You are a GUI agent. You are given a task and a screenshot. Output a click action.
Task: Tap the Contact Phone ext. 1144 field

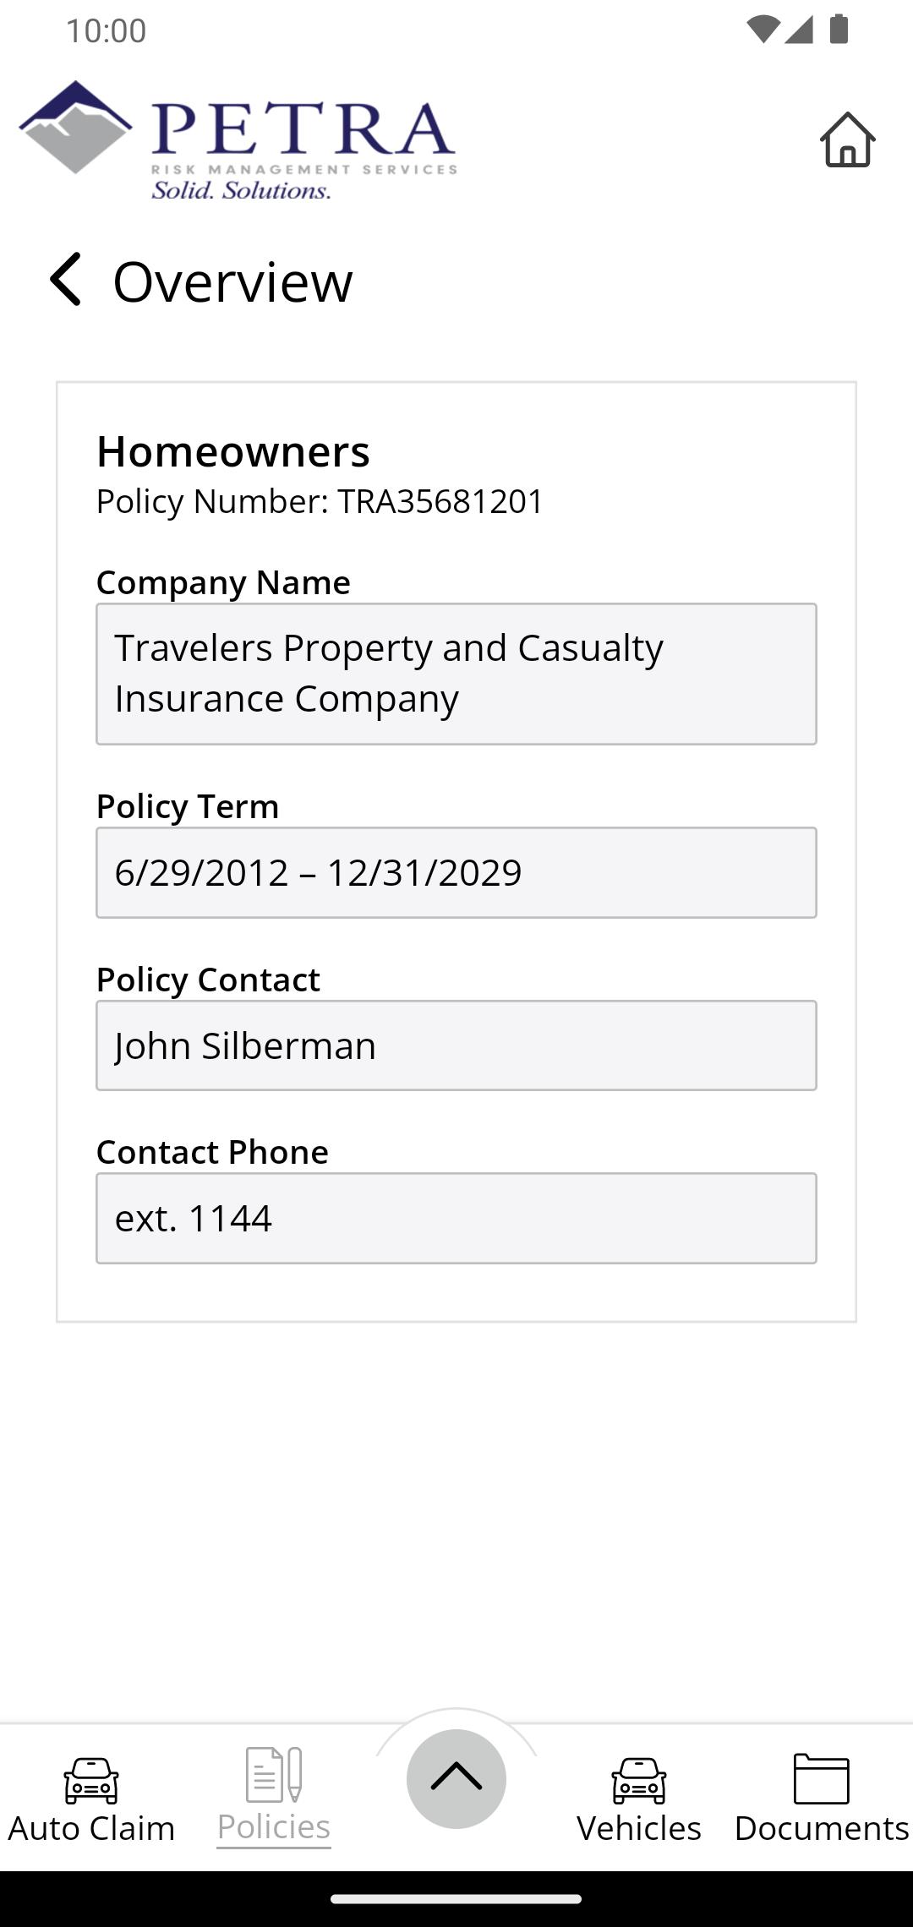[x=456, y=1218]
